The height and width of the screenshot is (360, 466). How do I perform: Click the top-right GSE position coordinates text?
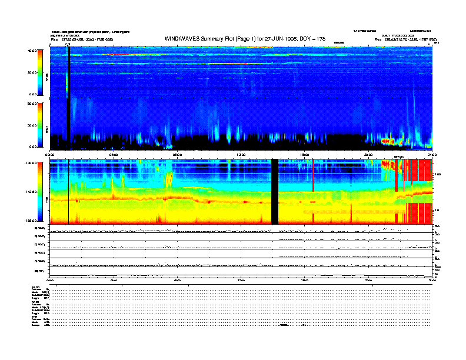[x=405, y=39]
